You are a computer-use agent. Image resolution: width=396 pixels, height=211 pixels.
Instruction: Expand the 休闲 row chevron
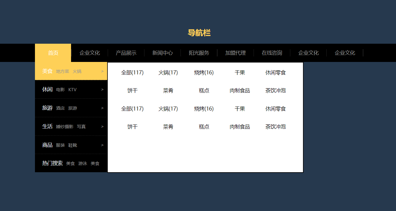tap(102, 90)
